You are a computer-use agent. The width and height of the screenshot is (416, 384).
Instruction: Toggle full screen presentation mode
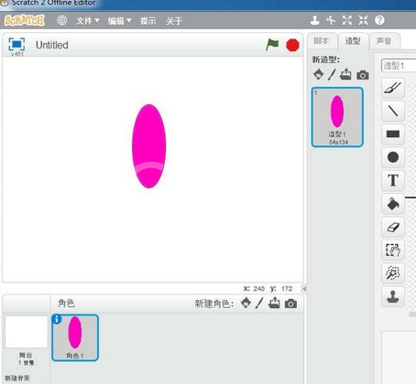(x=16, y=45)
